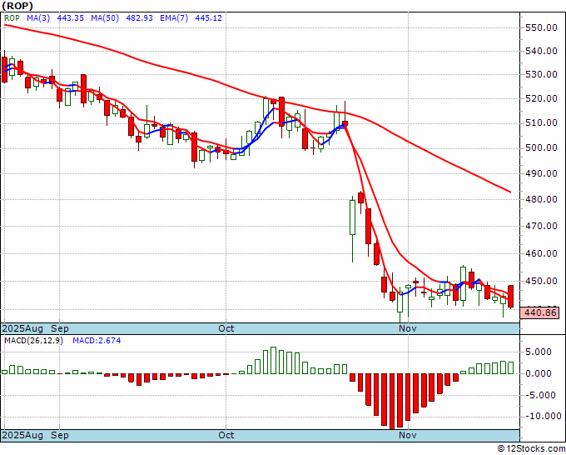Viewport: 566px width, 455px height.
Task: Click the 540.00 price axis label
Action: click(541, 51)
